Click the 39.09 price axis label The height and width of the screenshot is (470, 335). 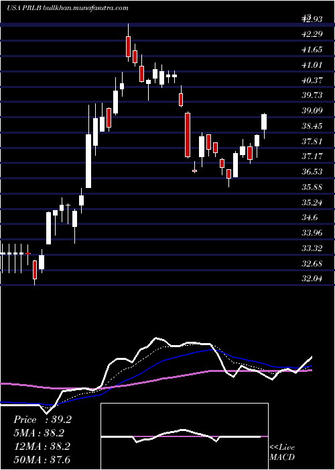[x=312, y=111]
